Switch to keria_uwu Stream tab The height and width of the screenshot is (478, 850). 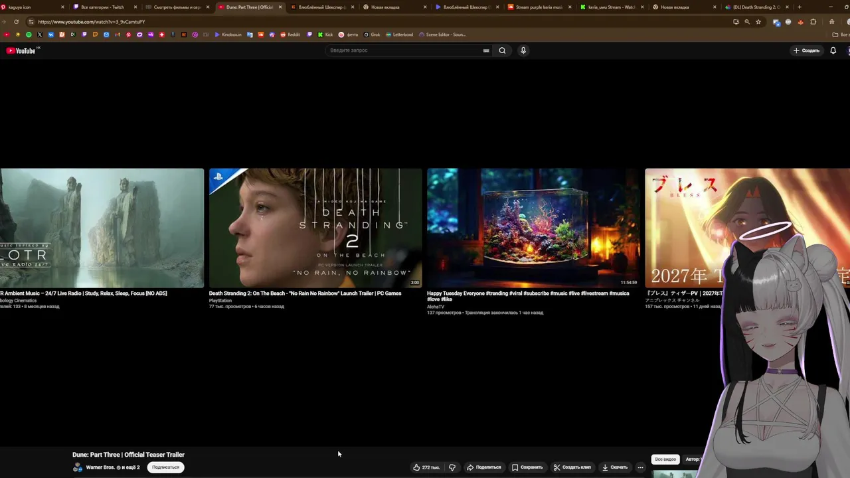(611, 7)
